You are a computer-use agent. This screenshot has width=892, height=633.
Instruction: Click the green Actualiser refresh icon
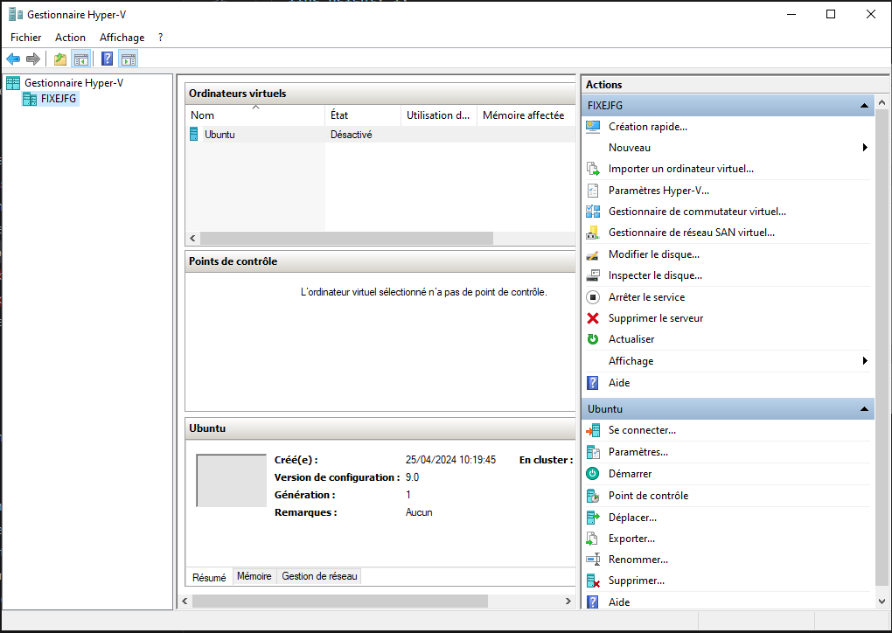pos(593,339)
